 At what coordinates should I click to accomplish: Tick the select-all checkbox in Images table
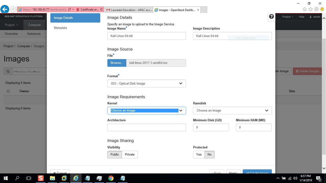pyautogui.click(x=8, y=91)
